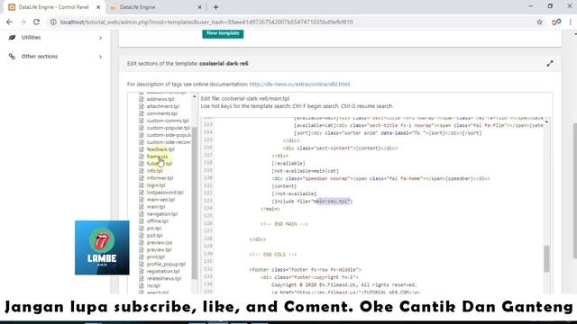View site information icon in address bar
Viewport: 577px width, 324px height.
coord(53,22)
